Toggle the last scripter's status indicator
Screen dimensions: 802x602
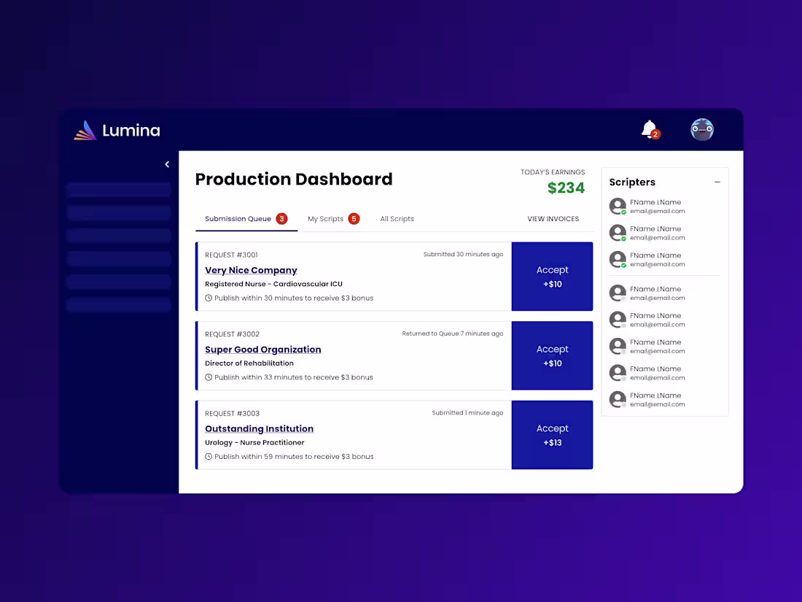click(x=623, y=405)
